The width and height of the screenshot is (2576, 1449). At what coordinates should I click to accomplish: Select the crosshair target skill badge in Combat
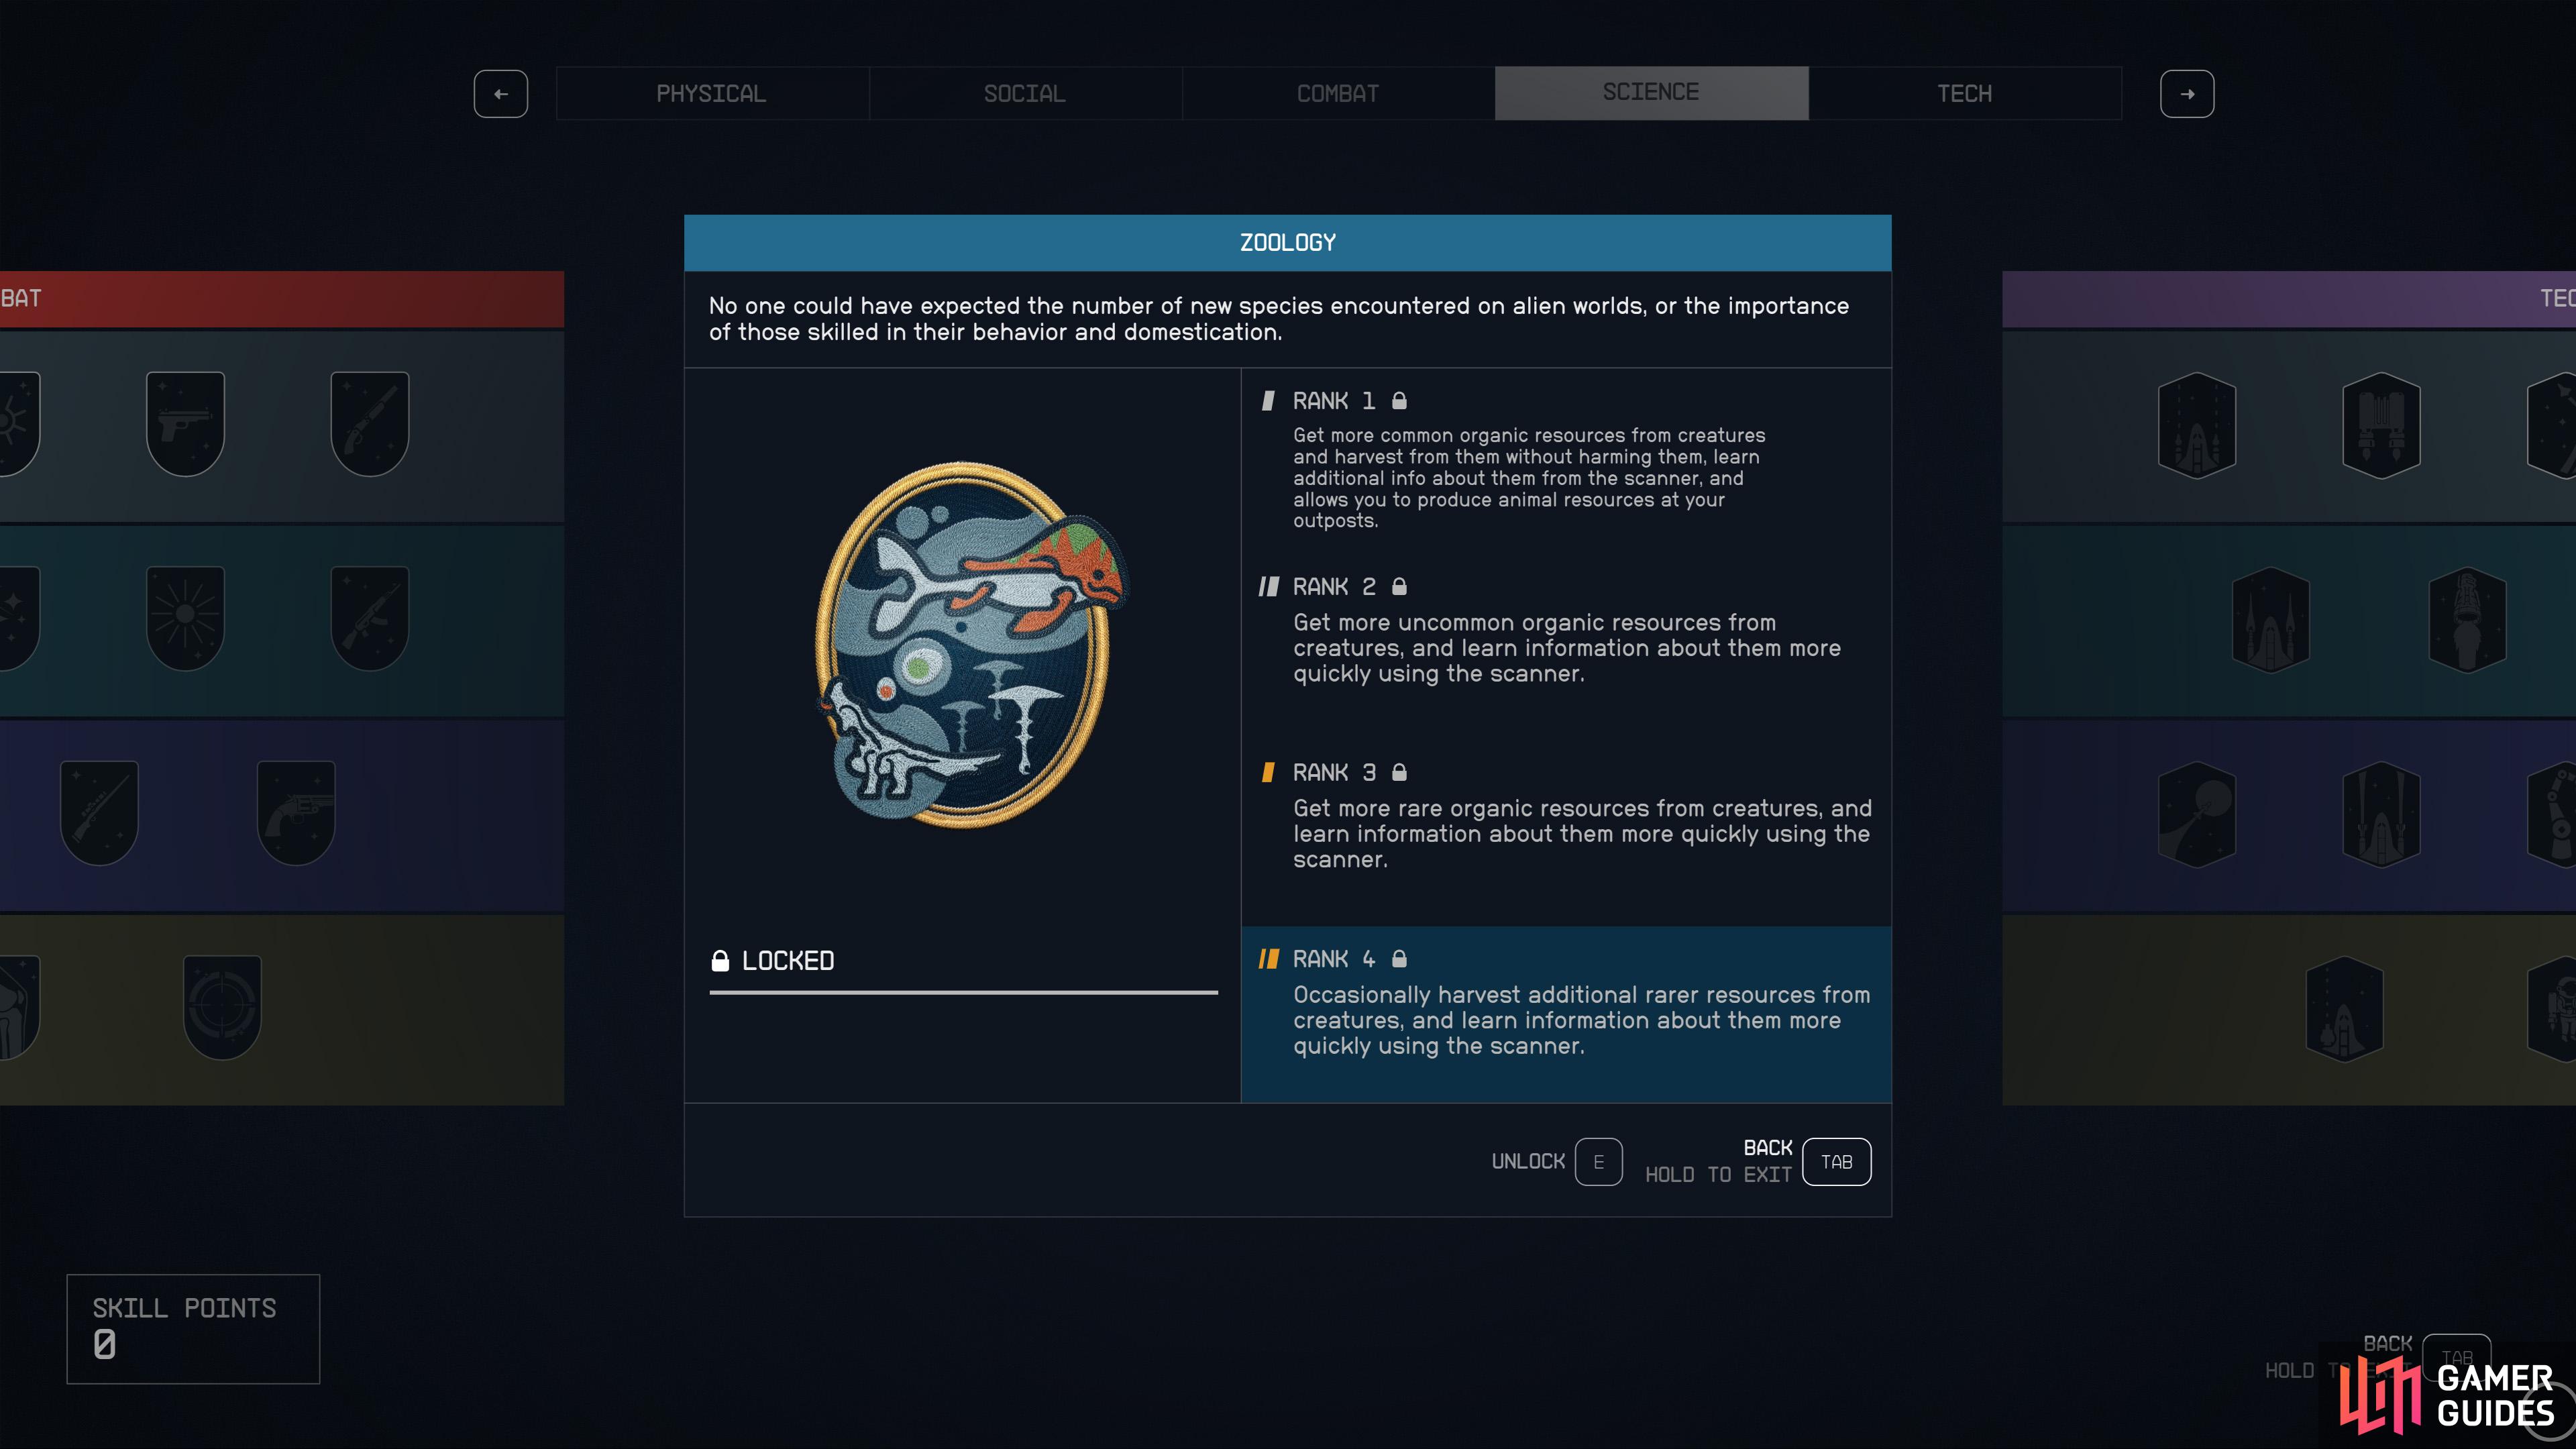pyautogui.click(x=222, y=1007)
